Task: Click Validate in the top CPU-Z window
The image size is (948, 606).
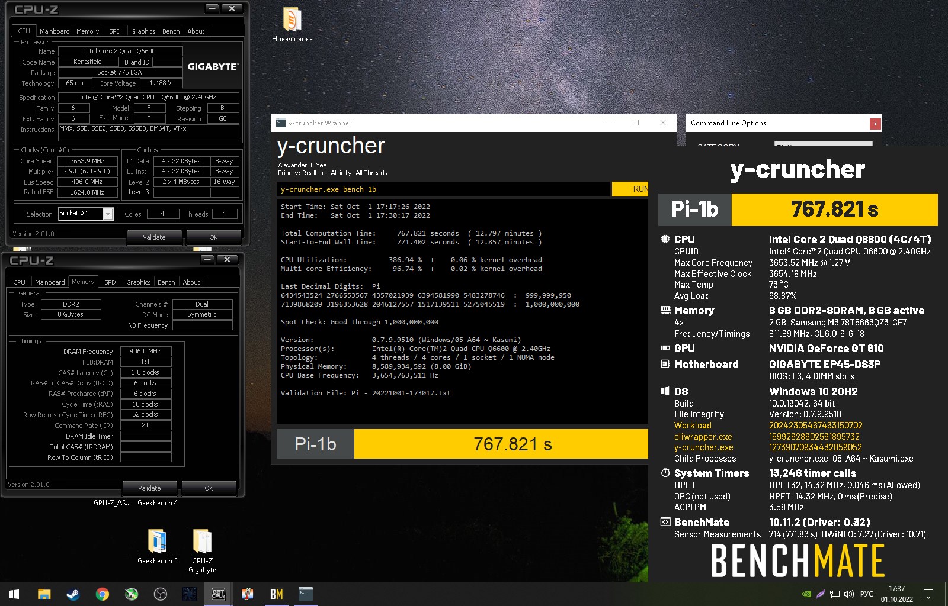Action: pyautogui.click(x=154, y=237)
